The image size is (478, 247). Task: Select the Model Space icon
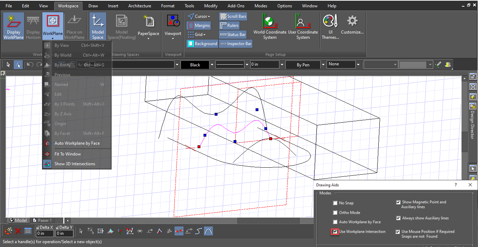98,26
